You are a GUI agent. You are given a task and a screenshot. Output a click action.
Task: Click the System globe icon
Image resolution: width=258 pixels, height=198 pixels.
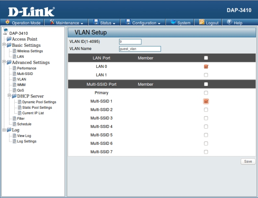click(173, 23)
